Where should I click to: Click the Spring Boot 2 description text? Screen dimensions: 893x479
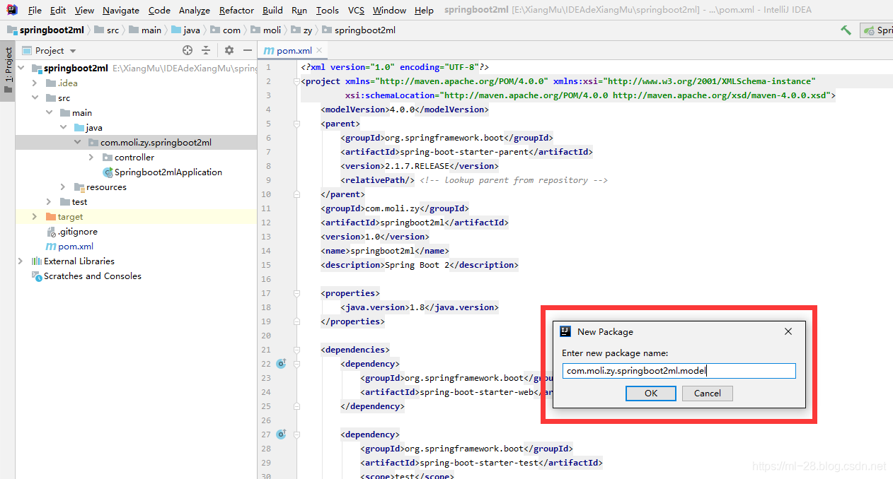point(417,265)
